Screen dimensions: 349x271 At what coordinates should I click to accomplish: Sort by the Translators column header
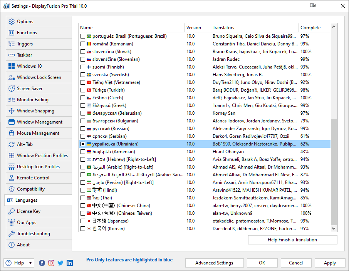255,28
